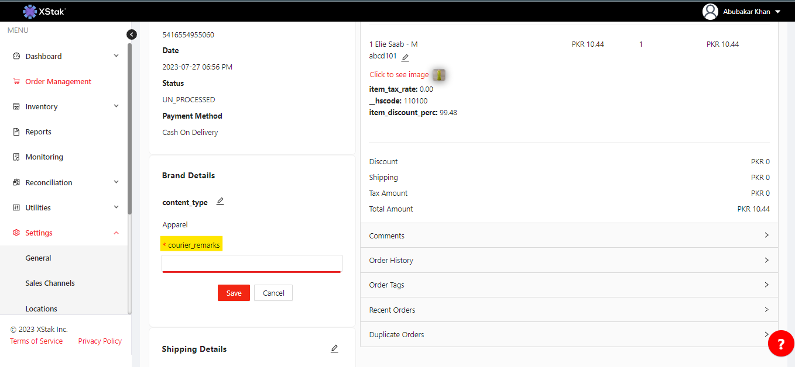The height and width of the screenshot is (367, 795).
Task: Click the user avatar icon
Action: click(710, 12)
